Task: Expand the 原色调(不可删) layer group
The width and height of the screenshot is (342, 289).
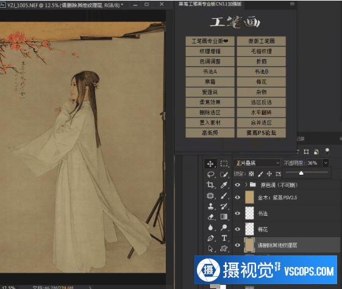Action: (246, 185)
